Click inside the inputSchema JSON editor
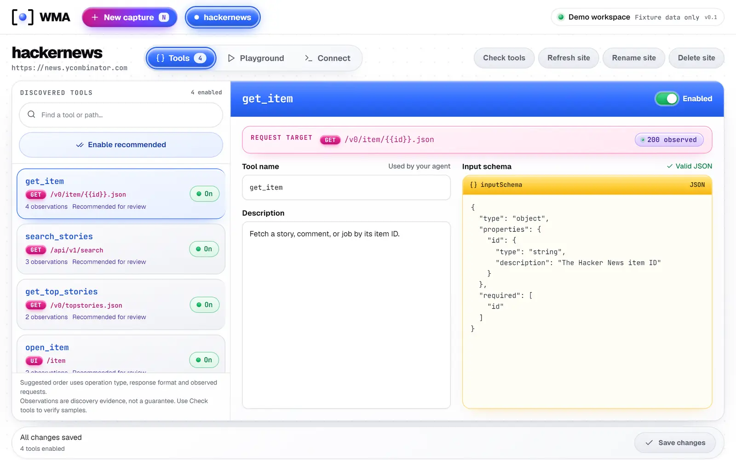 (587, 301)
